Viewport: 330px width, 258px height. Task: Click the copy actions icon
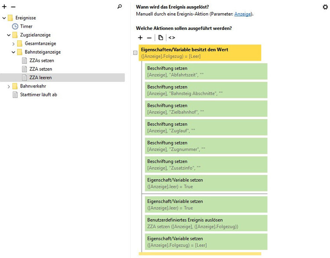tap(161, 38)
